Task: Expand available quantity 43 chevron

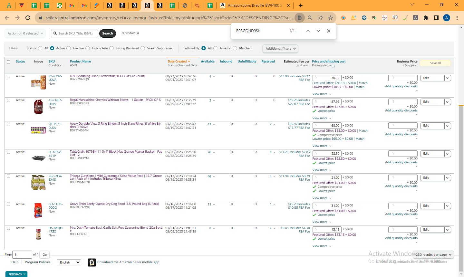Action: pyautogui.click(x=214, y=125)
